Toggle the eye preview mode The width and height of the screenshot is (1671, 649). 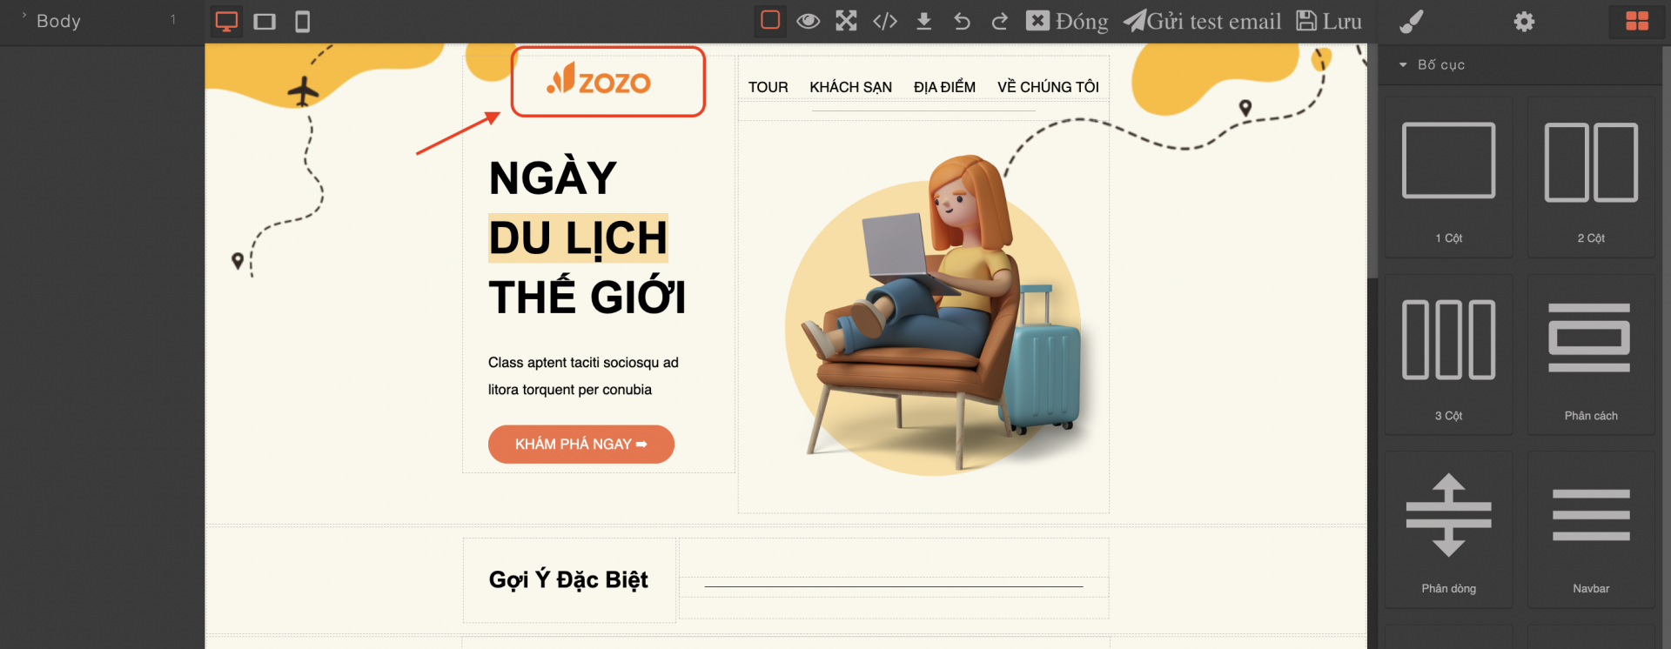[x=809, y=21]
